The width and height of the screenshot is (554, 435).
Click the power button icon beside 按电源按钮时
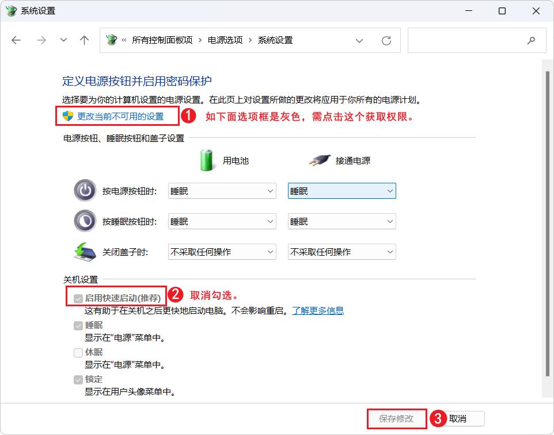(85, 190)
